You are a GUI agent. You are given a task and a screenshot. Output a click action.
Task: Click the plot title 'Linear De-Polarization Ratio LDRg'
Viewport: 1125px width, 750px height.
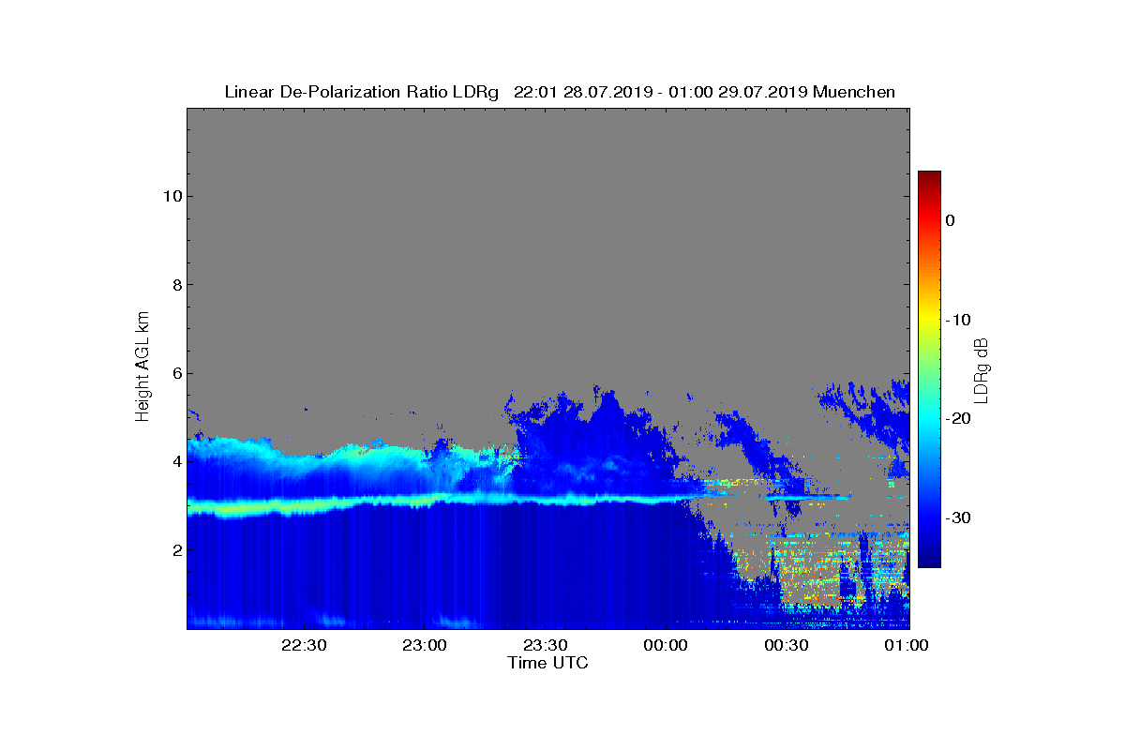(x=362, y=92)
